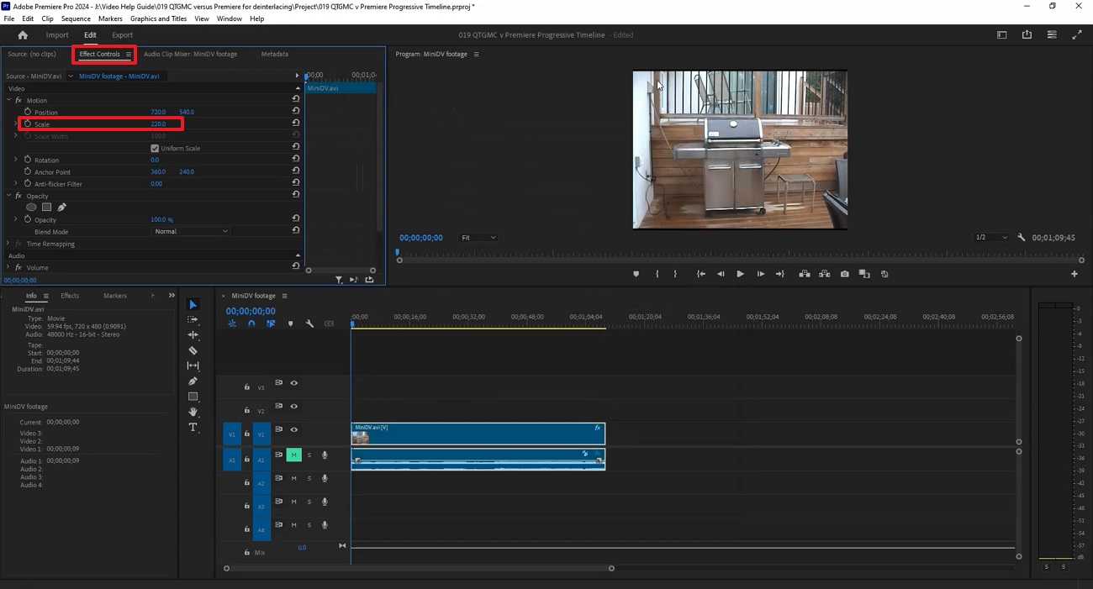Unmute track A1 with M button
Viewport: 1093px width, 589px height.
point(293,455)
